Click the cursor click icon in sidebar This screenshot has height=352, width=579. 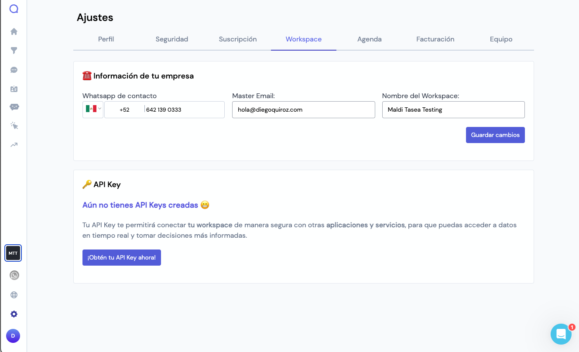click(14, 126)
